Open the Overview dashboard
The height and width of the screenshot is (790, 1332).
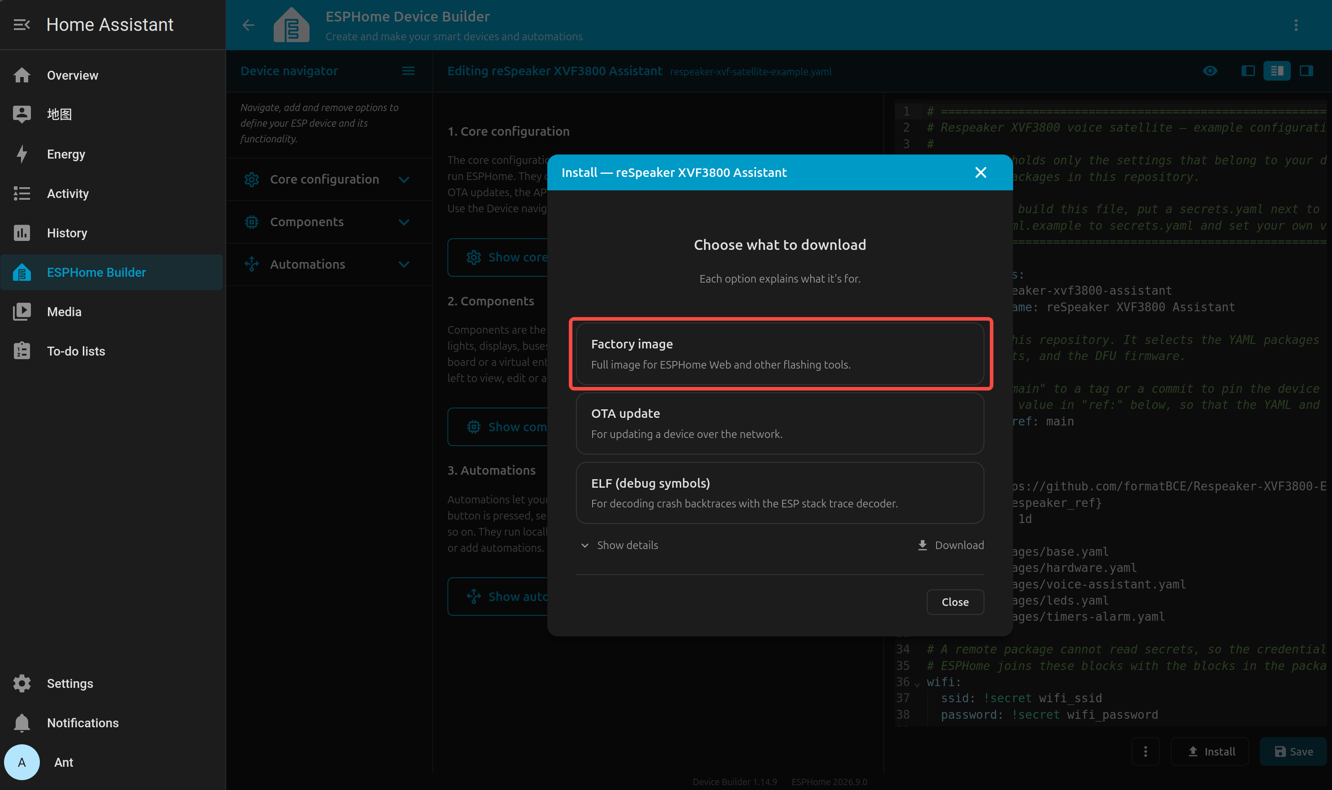[111, 75]
